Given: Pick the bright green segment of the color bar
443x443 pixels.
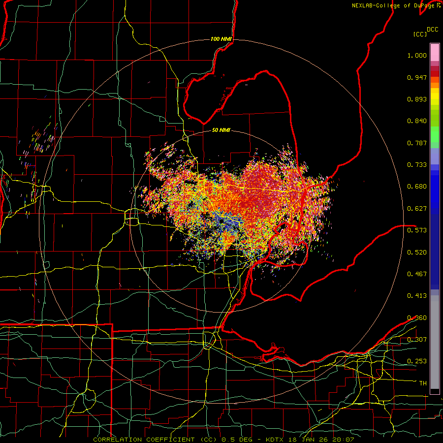Looking at the screenshot, I should tap(435, 134).
